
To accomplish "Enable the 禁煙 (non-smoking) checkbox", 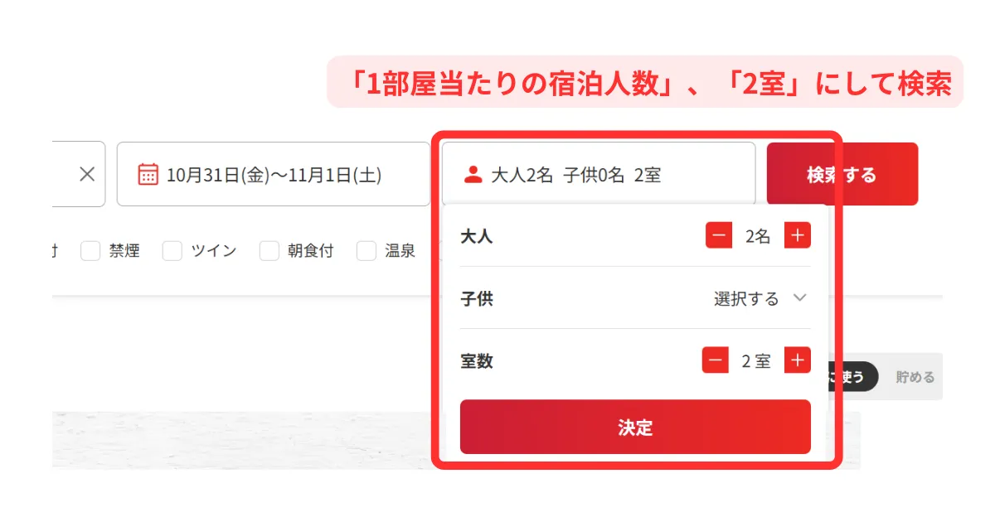I will coord(90,251).
